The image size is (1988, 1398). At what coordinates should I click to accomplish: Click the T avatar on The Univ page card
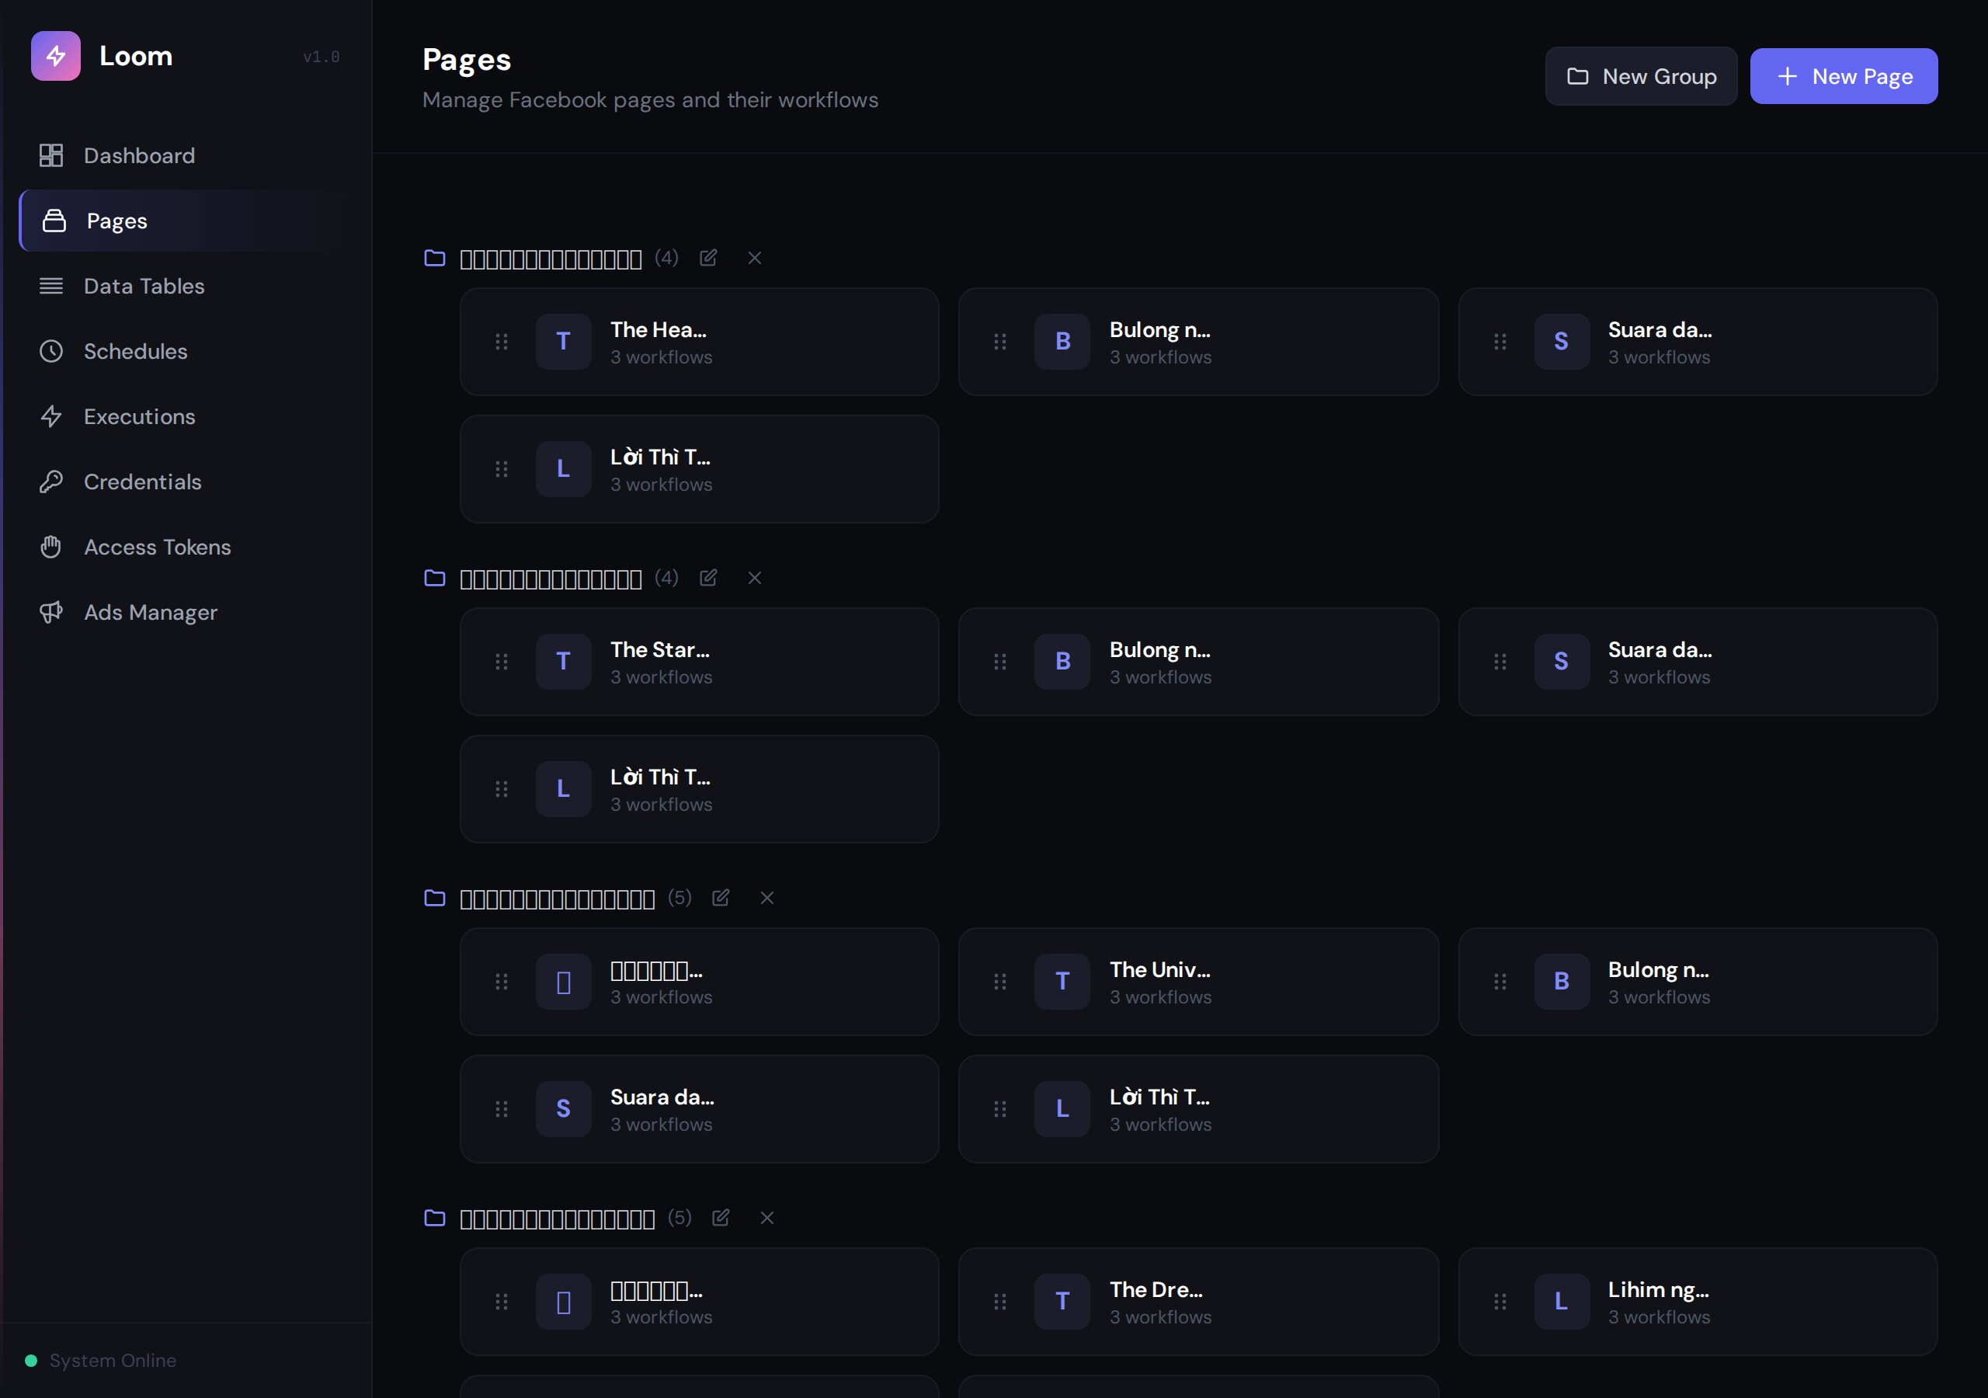1062,982
